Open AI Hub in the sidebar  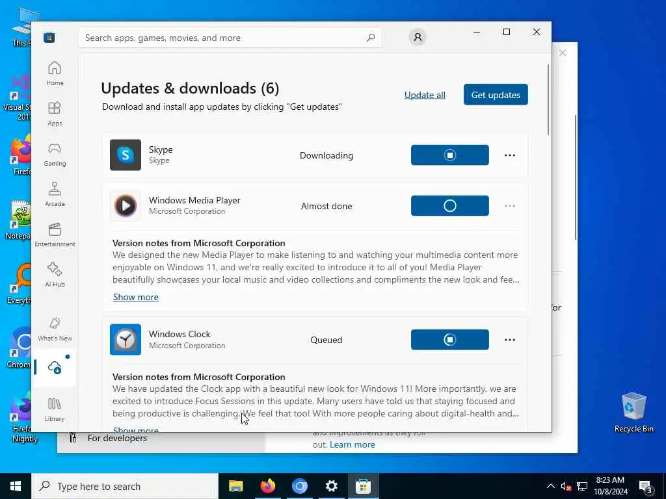tap(55, 275)
